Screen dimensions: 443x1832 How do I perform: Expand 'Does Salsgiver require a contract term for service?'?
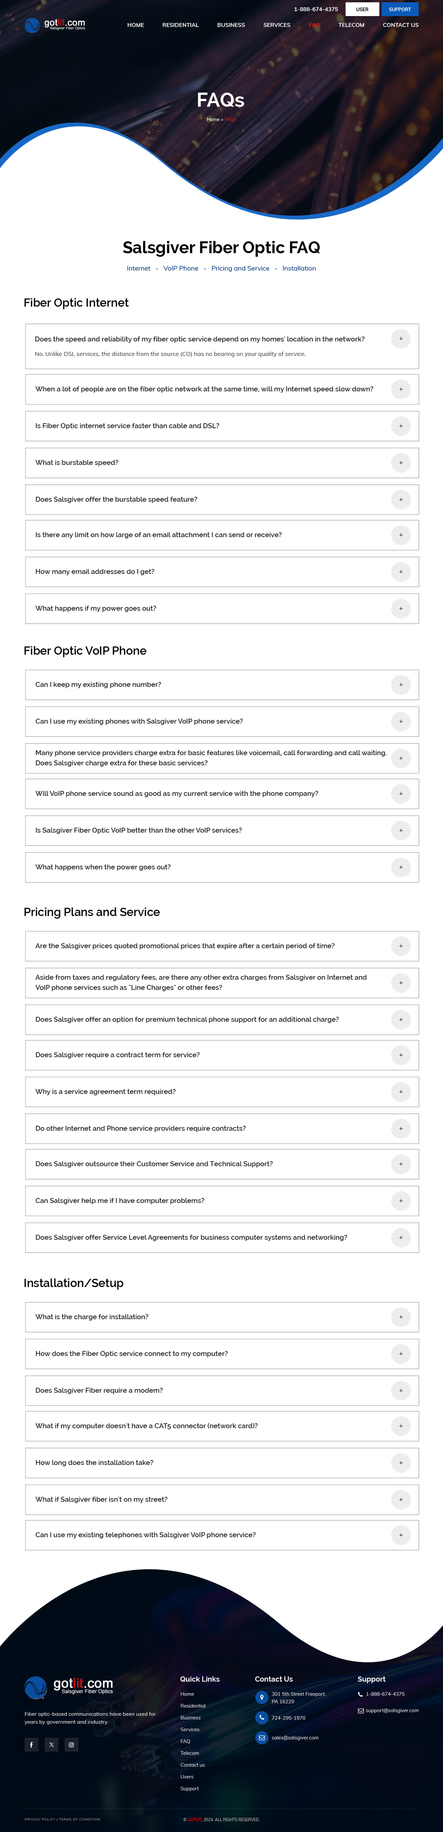tap(222, 1054)
